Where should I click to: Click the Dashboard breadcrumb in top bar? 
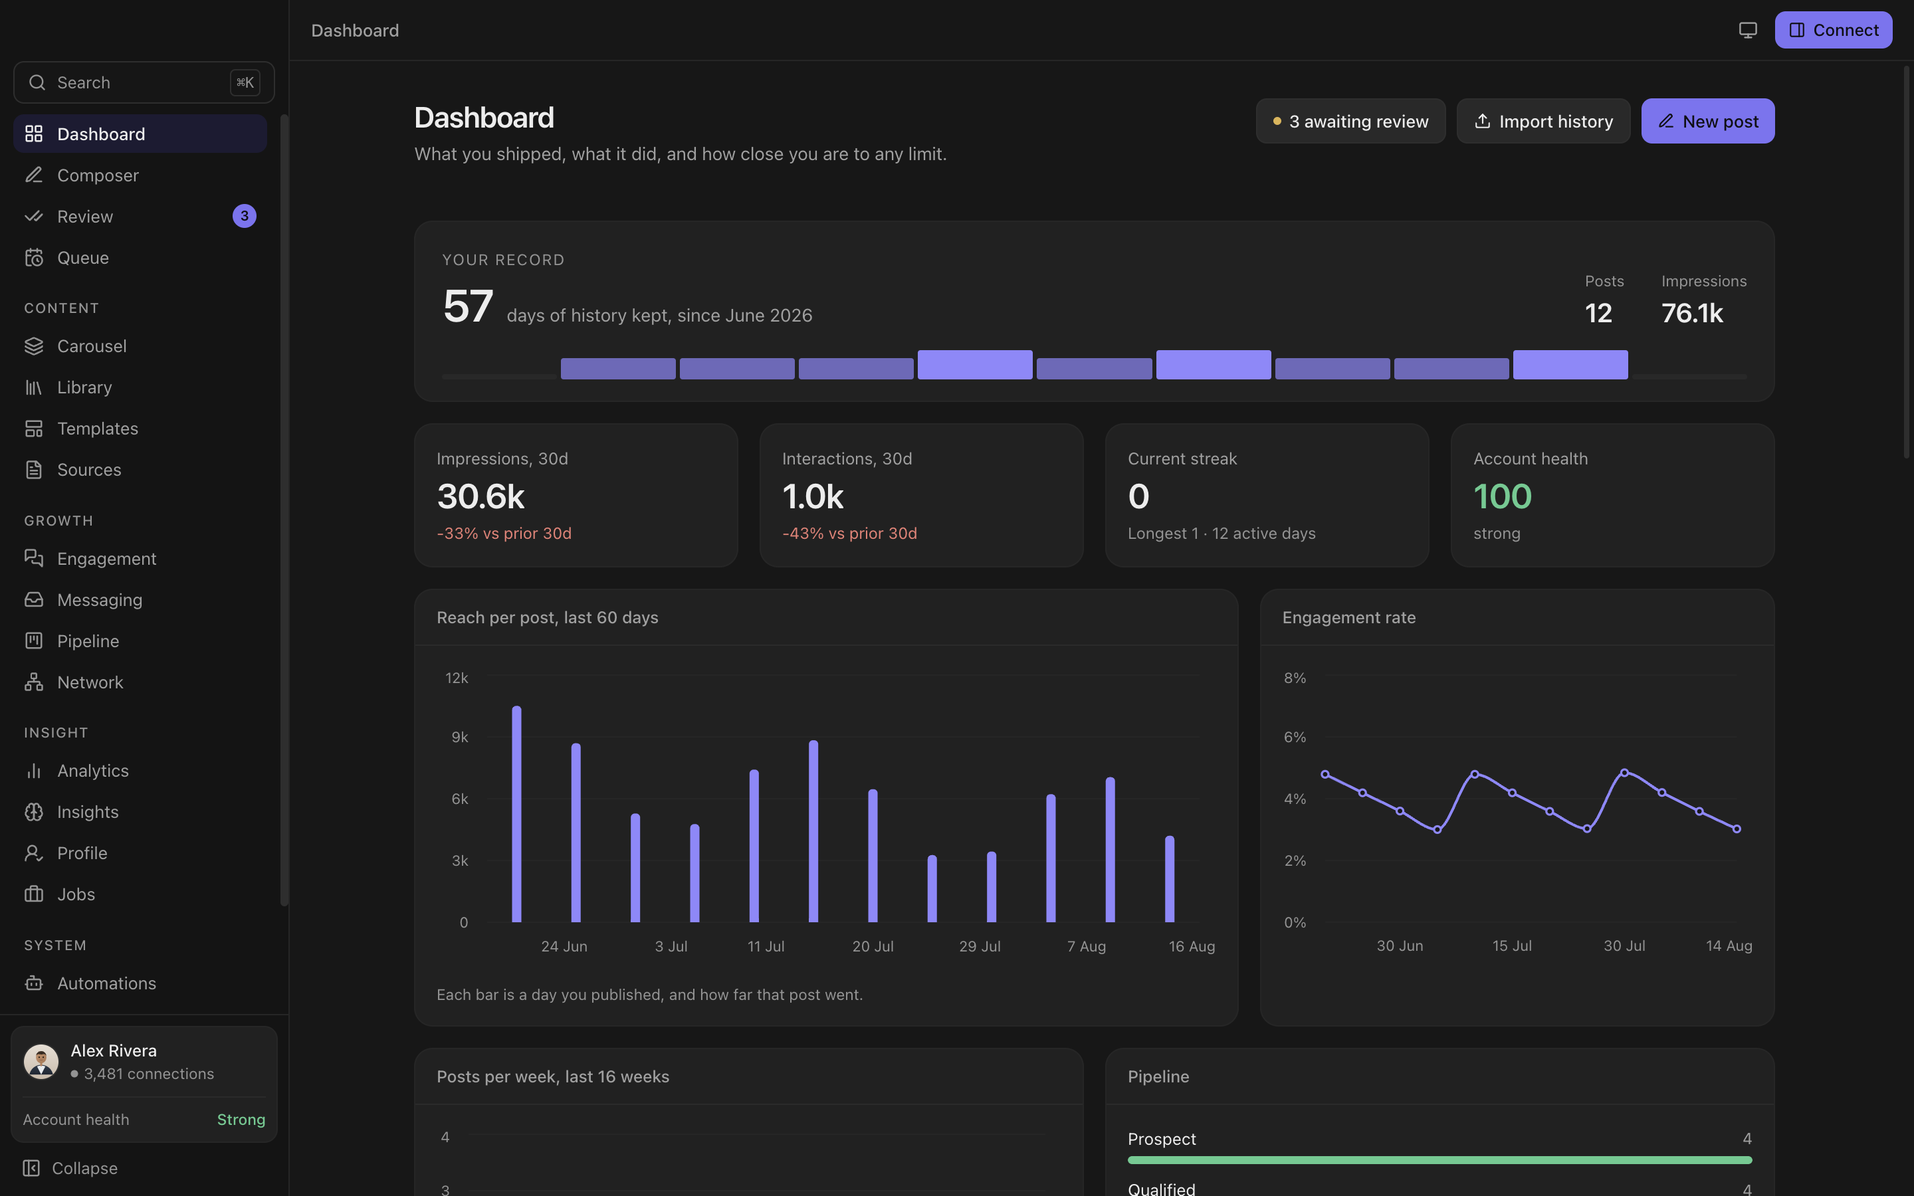(355, 30)
